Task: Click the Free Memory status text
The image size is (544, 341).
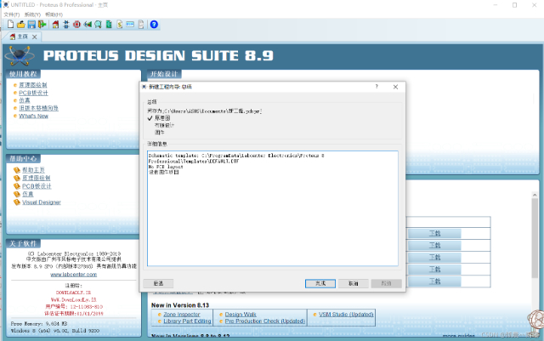Action: [39, 324]
